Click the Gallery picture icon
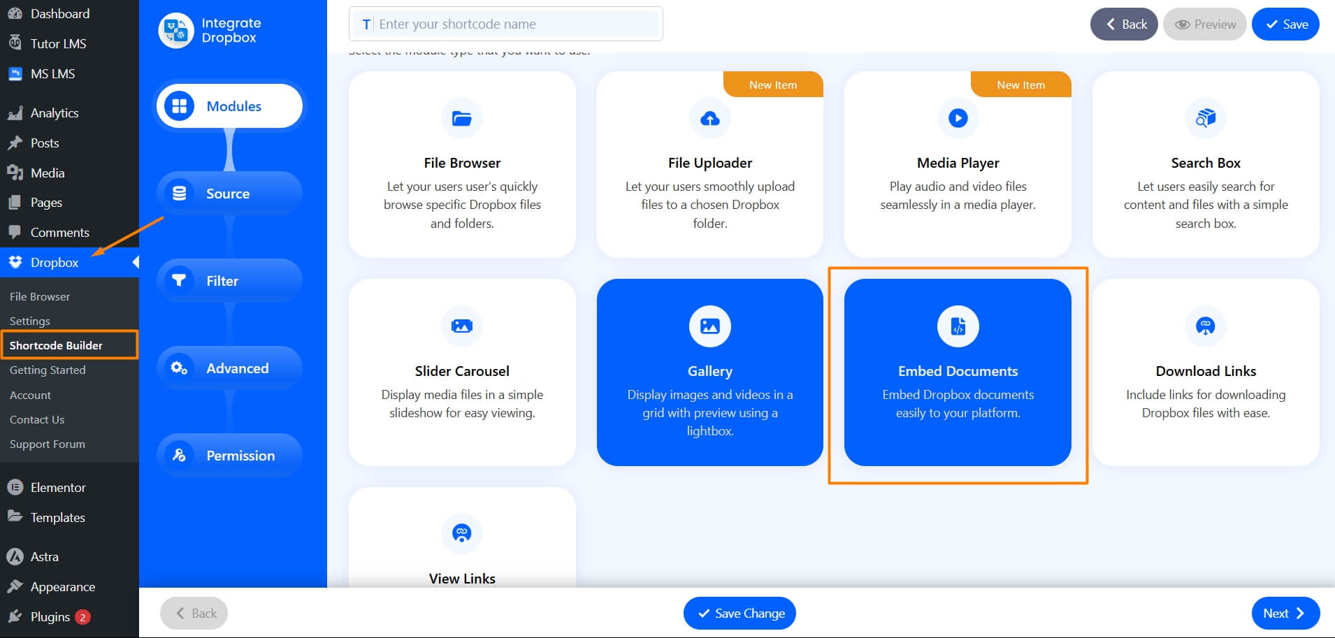Image resolution: width=1335 pixels, height=638 pixels. point(710,326)
